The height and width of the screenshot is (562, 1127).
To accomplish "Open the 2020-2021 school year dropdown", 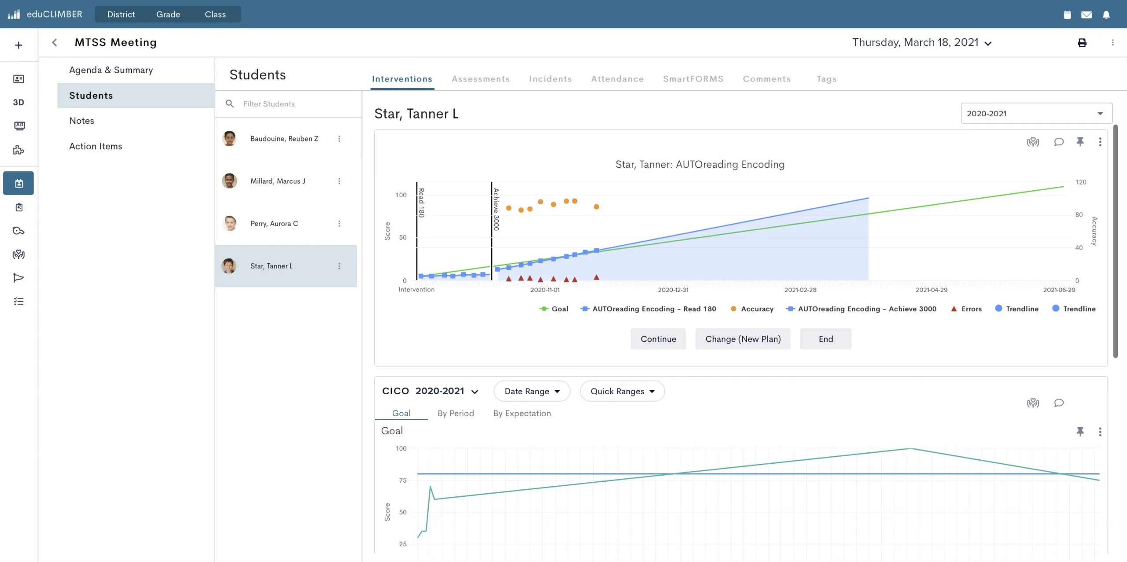I will coord(1036,113).
